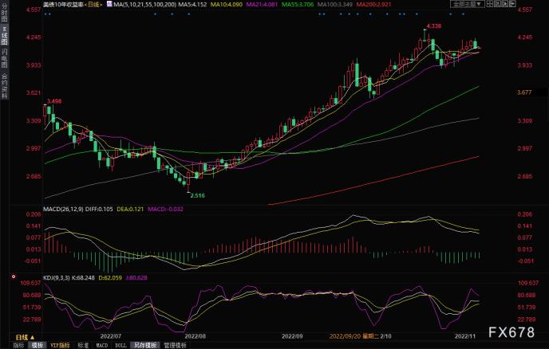Click the 4.338 high price annotation
Screen dimensions: 549x349
point(434,25)
